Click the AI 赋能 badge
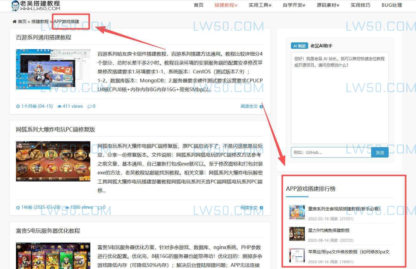The width and height of the screenshot is (416, 269). coord(300,46)
